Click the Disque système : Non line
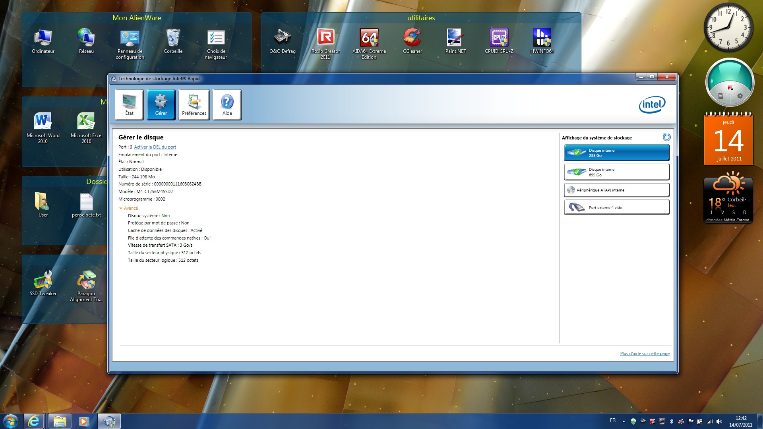 coord(149,216)
